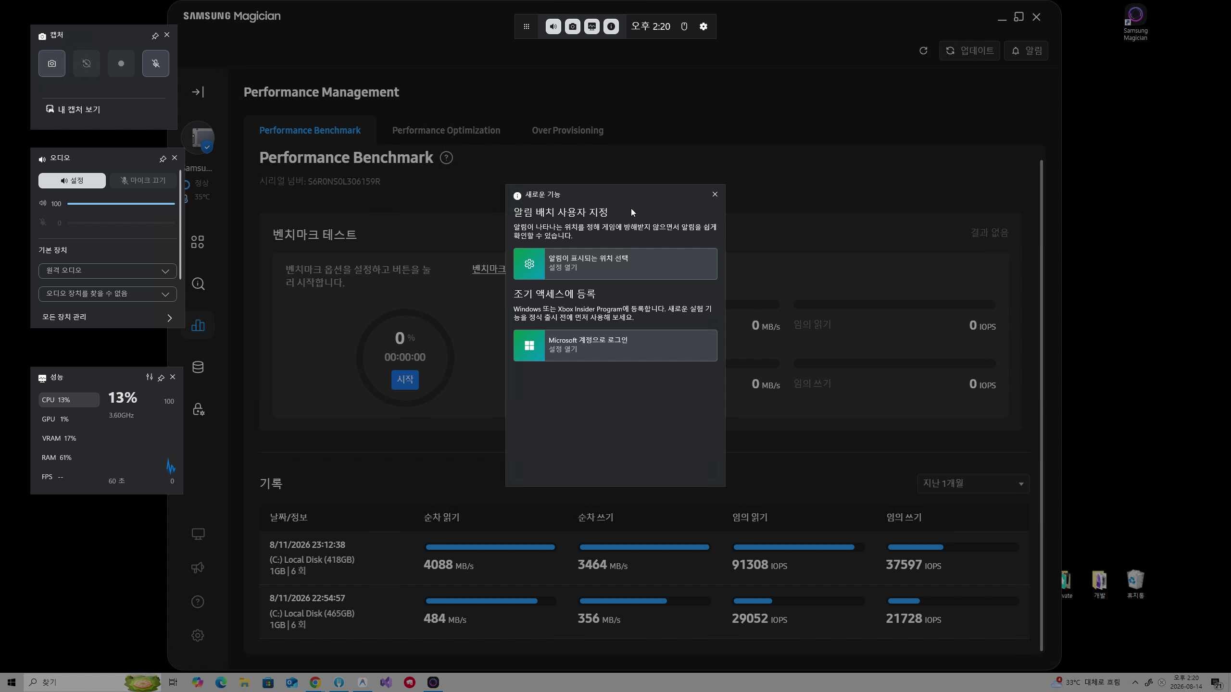Start recording with the dot button
The width and height of the screenshot is (1231, 692).
[x=121, y=63]
